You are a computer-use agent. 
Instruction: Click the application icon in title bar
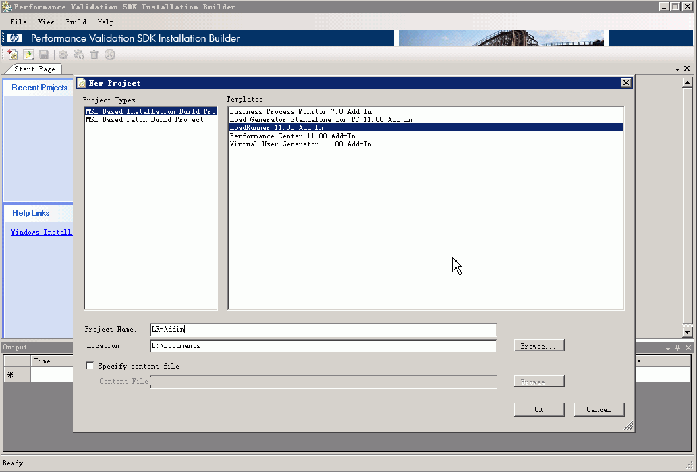(x=6, y=7)
